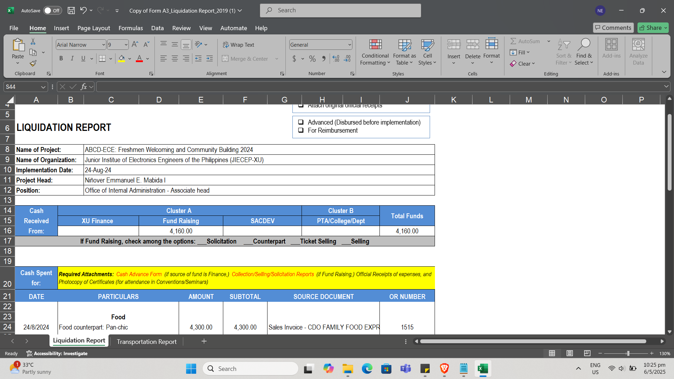The height and width of the screenshot is (379, 674).
Task: Switch to Insert tab
Action: pyautogui.click(x=61, y=28)
